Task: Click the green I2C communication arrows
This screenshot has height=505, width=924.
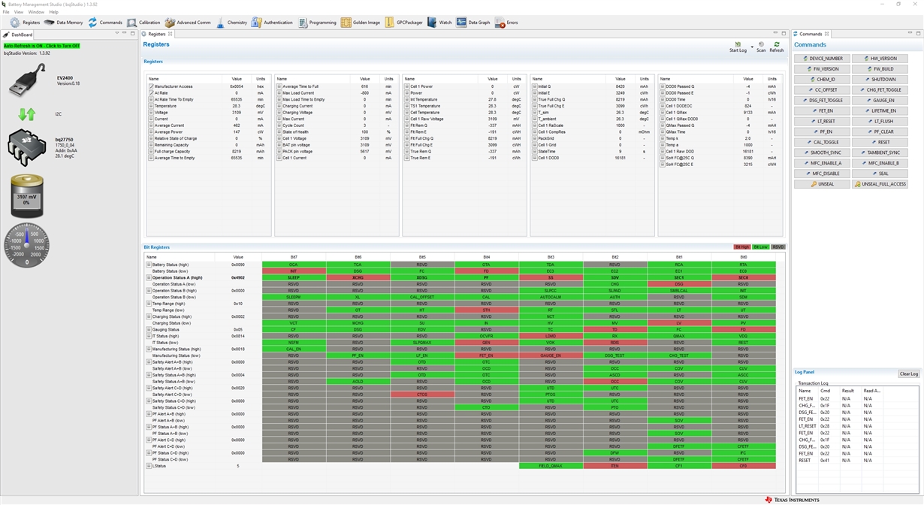Action: 27,114
